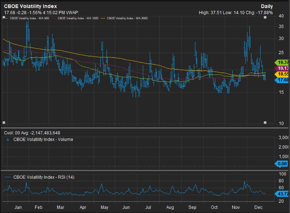Click the 80 label on RSI axis
The image size is (290, 213).
pyautogui.click(x=281, y=181)
